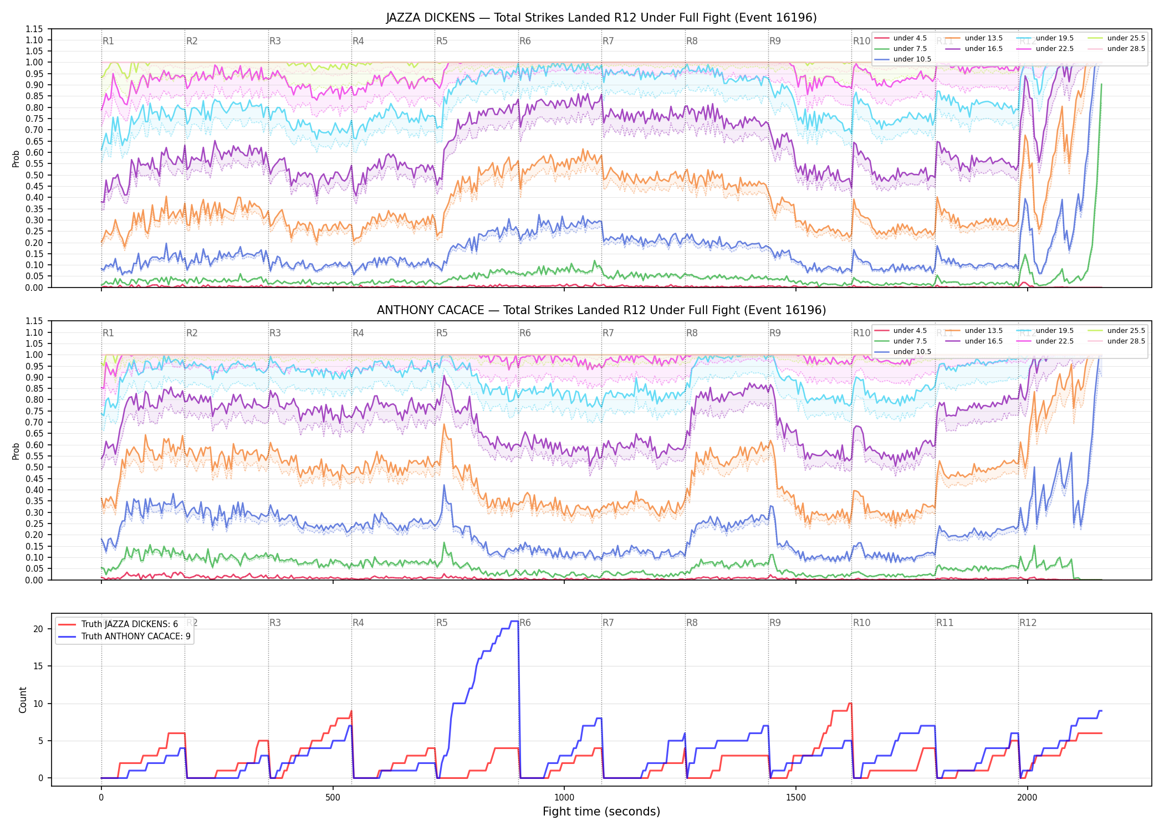Click R3 round marker in Anthony Cacace chart
Image resolution: width=1164 pixels, height=831 pixels.
275,333
